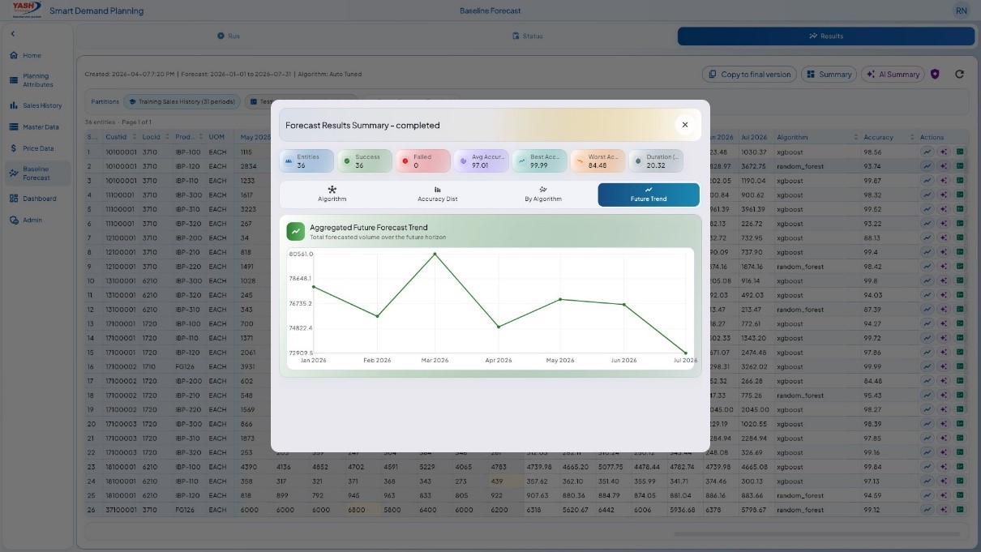Select Training Sales History partition chip

tap(182, 102)
